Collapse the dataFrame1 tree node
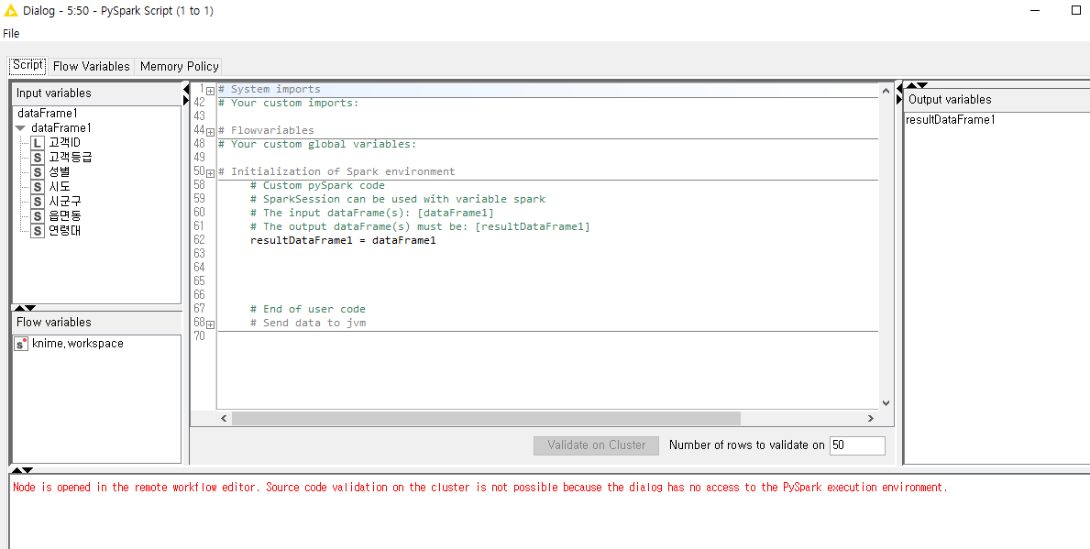Viewport: 1090px width, 549px height. (20, 128)
